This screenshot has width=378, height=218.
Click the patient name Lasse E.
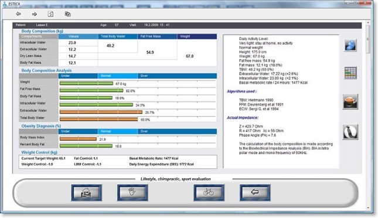pyautogui.click(x=42, y=25)
